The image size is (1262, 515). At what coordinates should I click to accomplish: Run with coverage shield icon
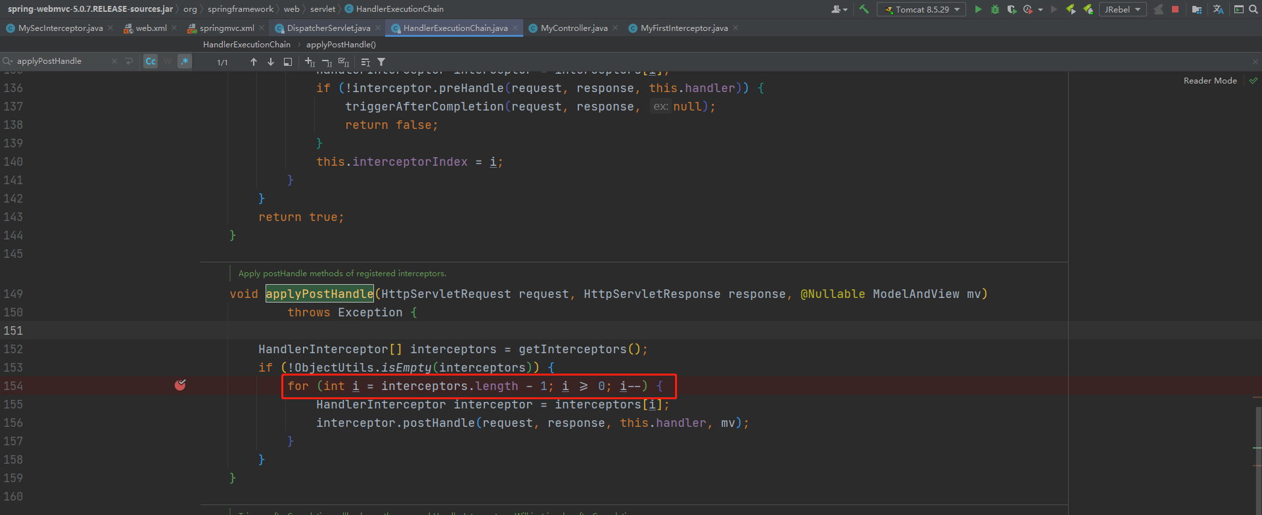pos(1012,9)
